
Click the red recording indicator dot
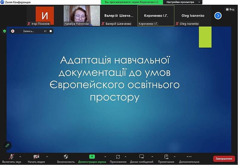[13, 31]
